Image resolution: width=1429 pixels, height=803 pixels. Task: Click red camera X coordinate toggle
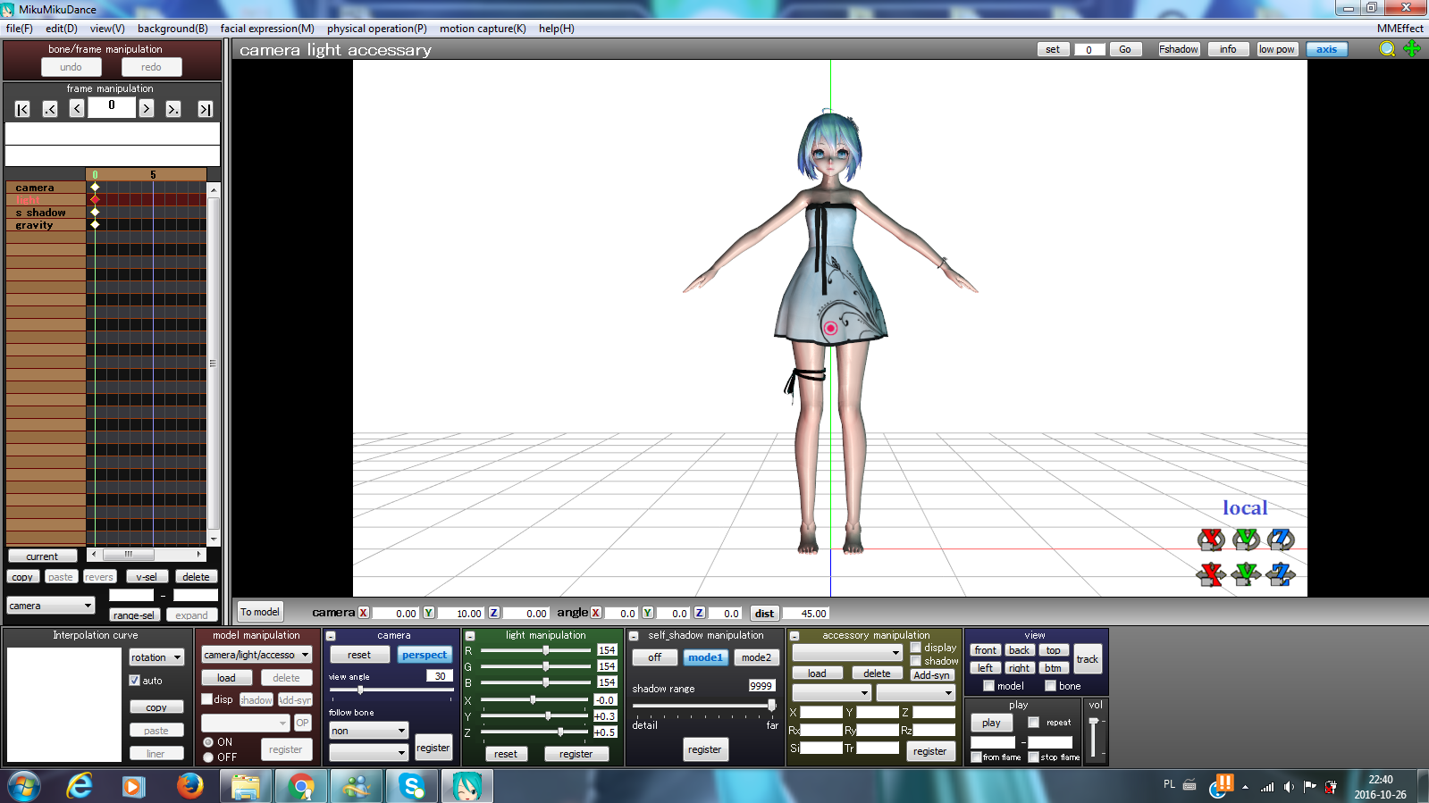click(364, 613)
